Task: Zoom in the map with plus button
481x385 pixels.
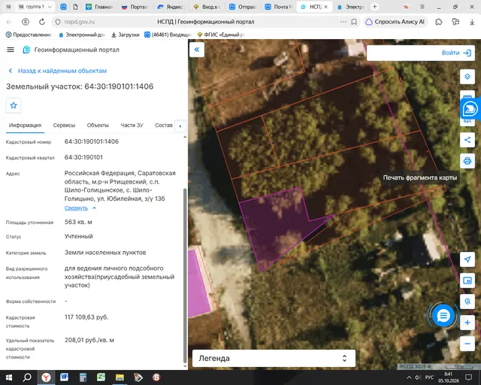Action: tap(467, 323)
